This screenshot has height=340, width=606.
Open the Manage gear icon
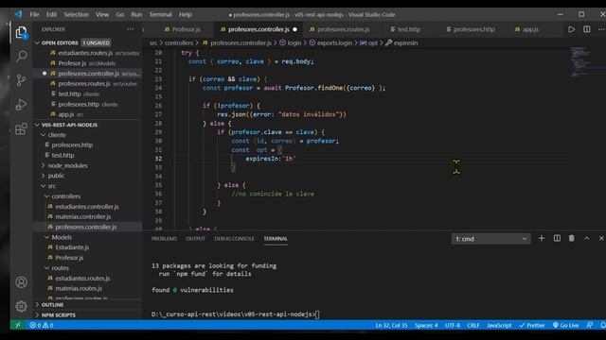pos(21,306)
